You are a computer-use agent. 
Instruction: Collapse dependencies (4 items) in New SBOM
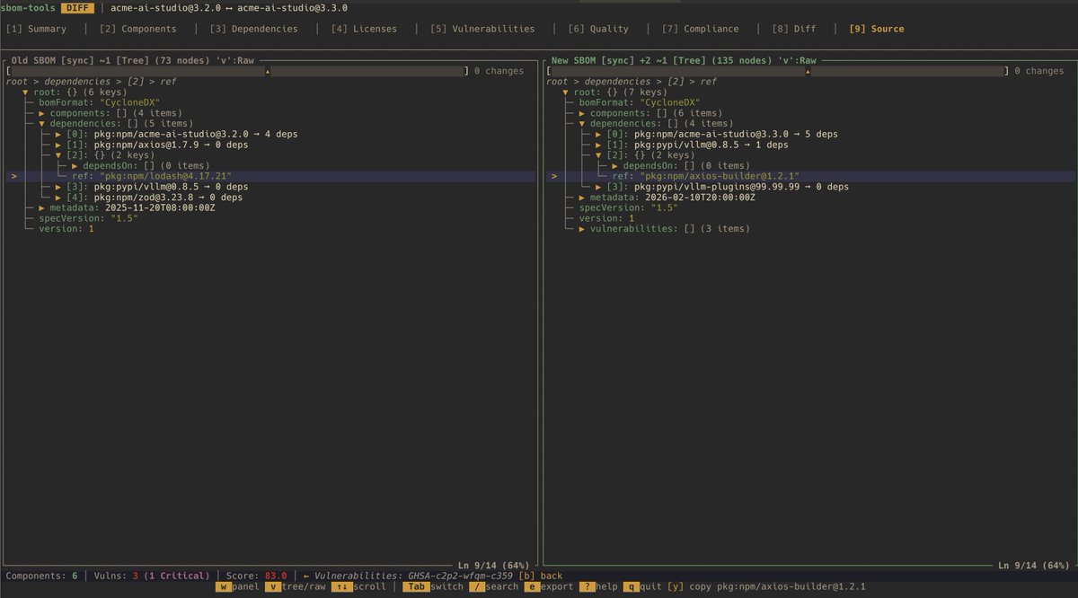[583, 123]
